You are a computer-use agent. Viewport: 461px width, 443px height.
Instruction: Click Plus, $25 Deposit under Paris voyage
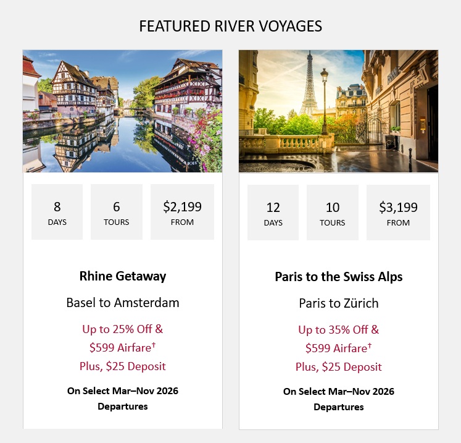coord(339,366)
